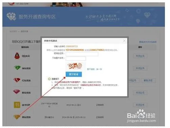Screen dimensions: 170x128
Task: Click the 操作 column header
Action: 140,47
